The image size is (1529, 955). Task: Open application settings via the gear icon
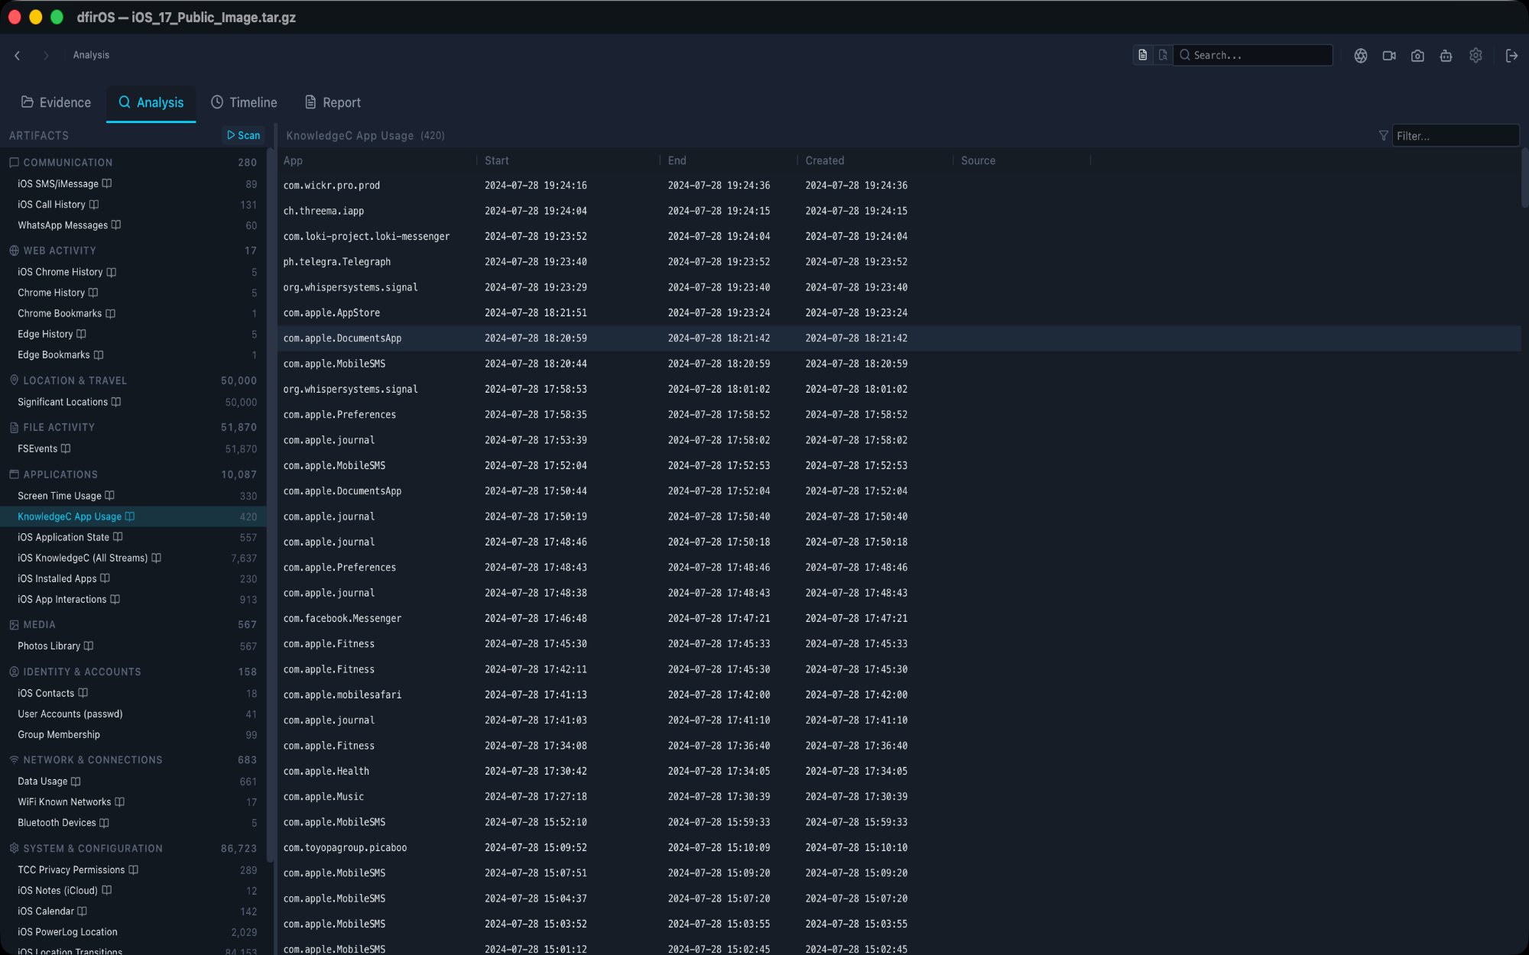pyautogui.click(x=1475, y=55)
